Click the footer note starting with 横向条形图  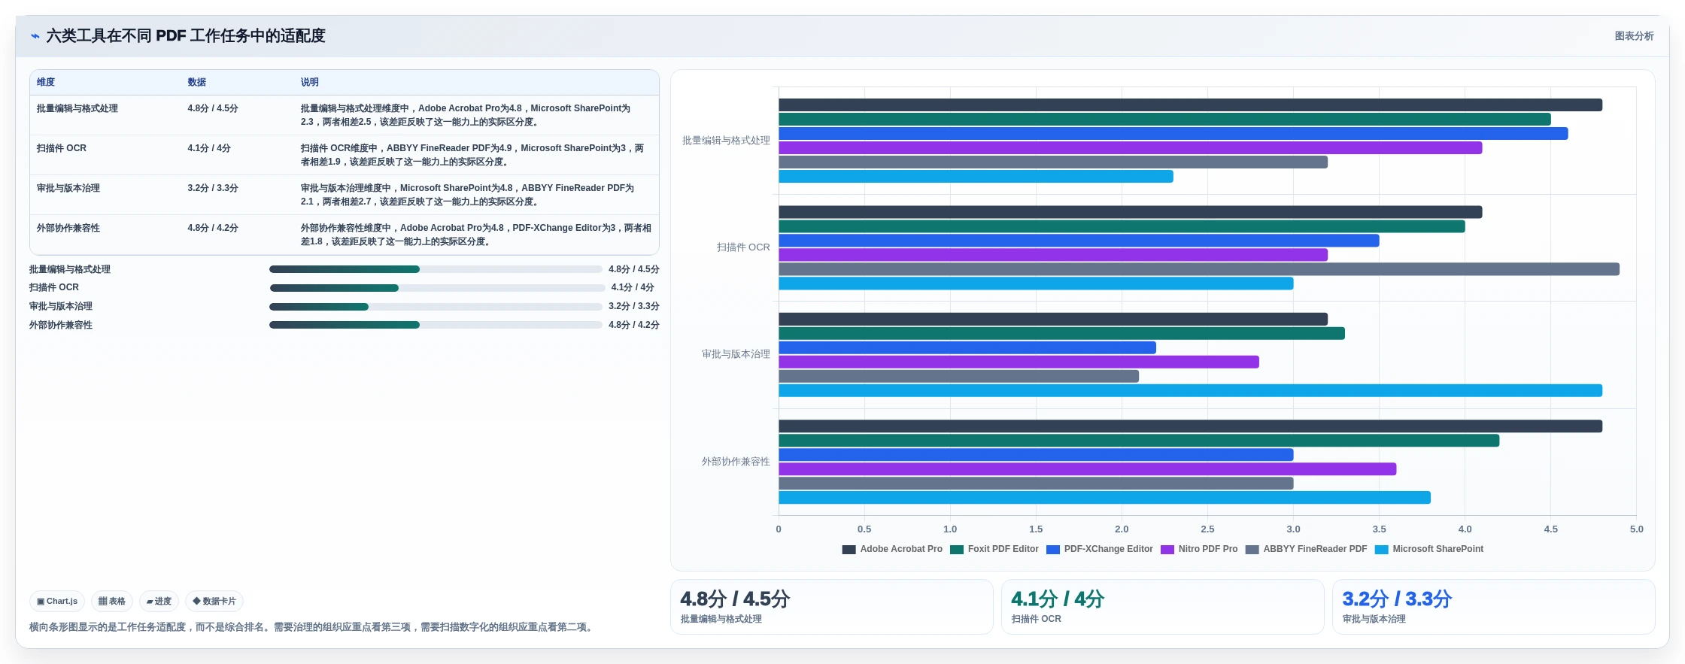click(313, 627)
